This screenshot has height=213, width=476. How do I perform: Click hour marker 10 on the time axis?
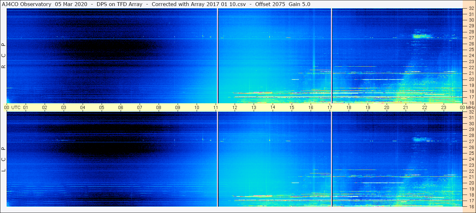click(197, 107)
